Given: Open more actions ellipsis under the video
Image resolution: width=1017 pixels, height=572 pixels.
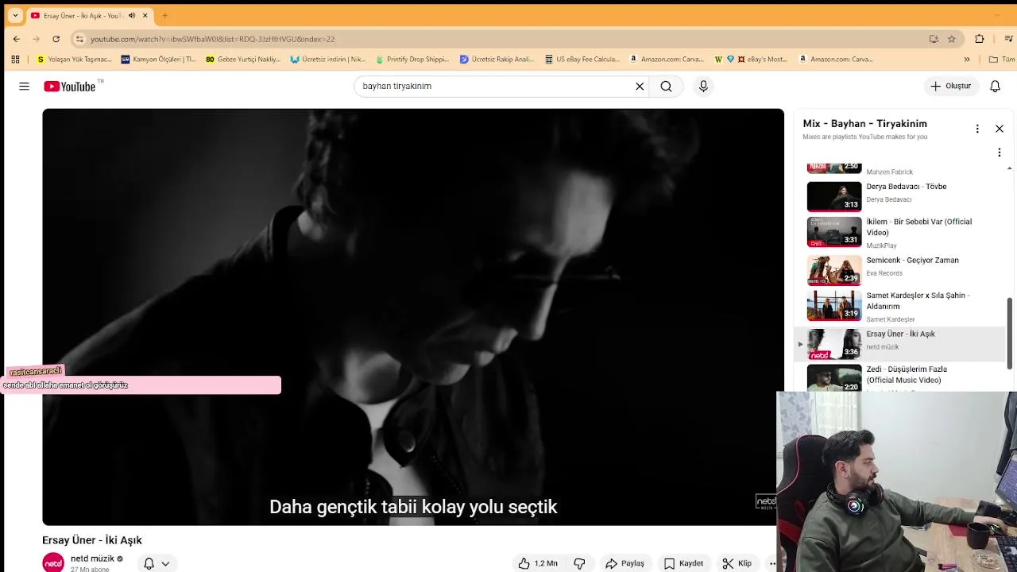Looking at the screenshot, I should tap(772, 563).
